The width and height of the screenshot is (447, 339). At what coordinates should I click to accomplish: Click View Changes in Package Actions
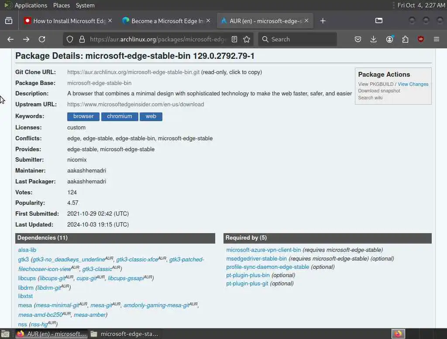413,84
